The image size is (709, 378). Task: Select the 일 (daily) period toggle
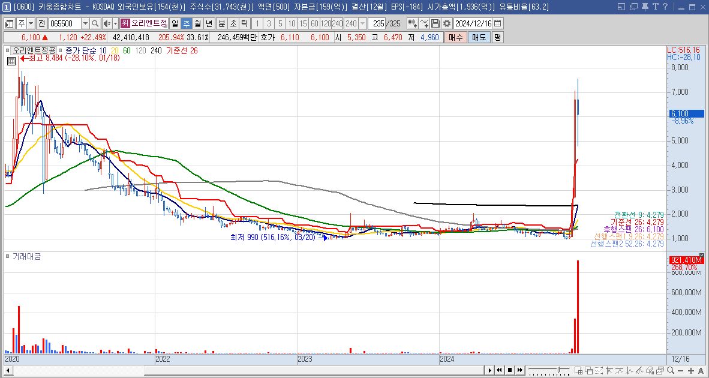click(x=175, y=23)
